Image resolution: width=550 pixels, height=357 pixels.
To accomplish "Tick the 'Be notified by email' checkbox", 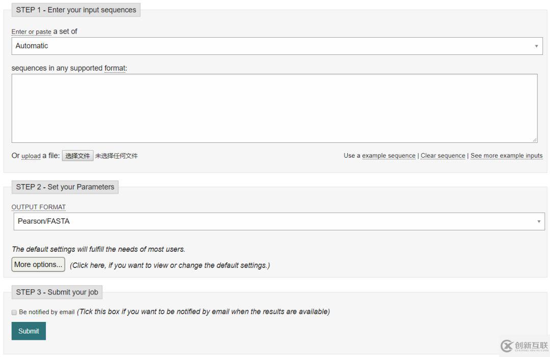I will [14, 312].
